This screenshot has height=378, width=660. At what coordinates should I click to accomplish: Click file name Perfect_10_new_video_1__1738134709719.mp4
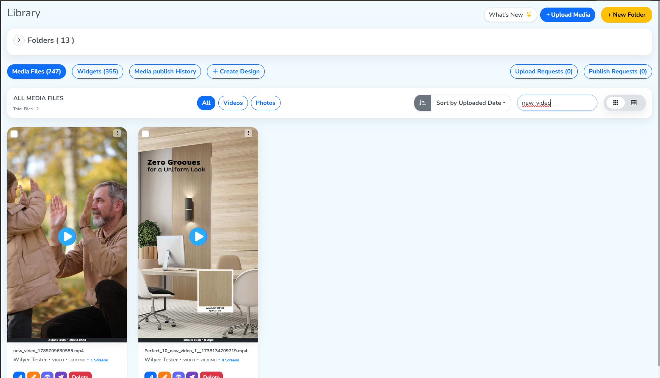[196, 351]
